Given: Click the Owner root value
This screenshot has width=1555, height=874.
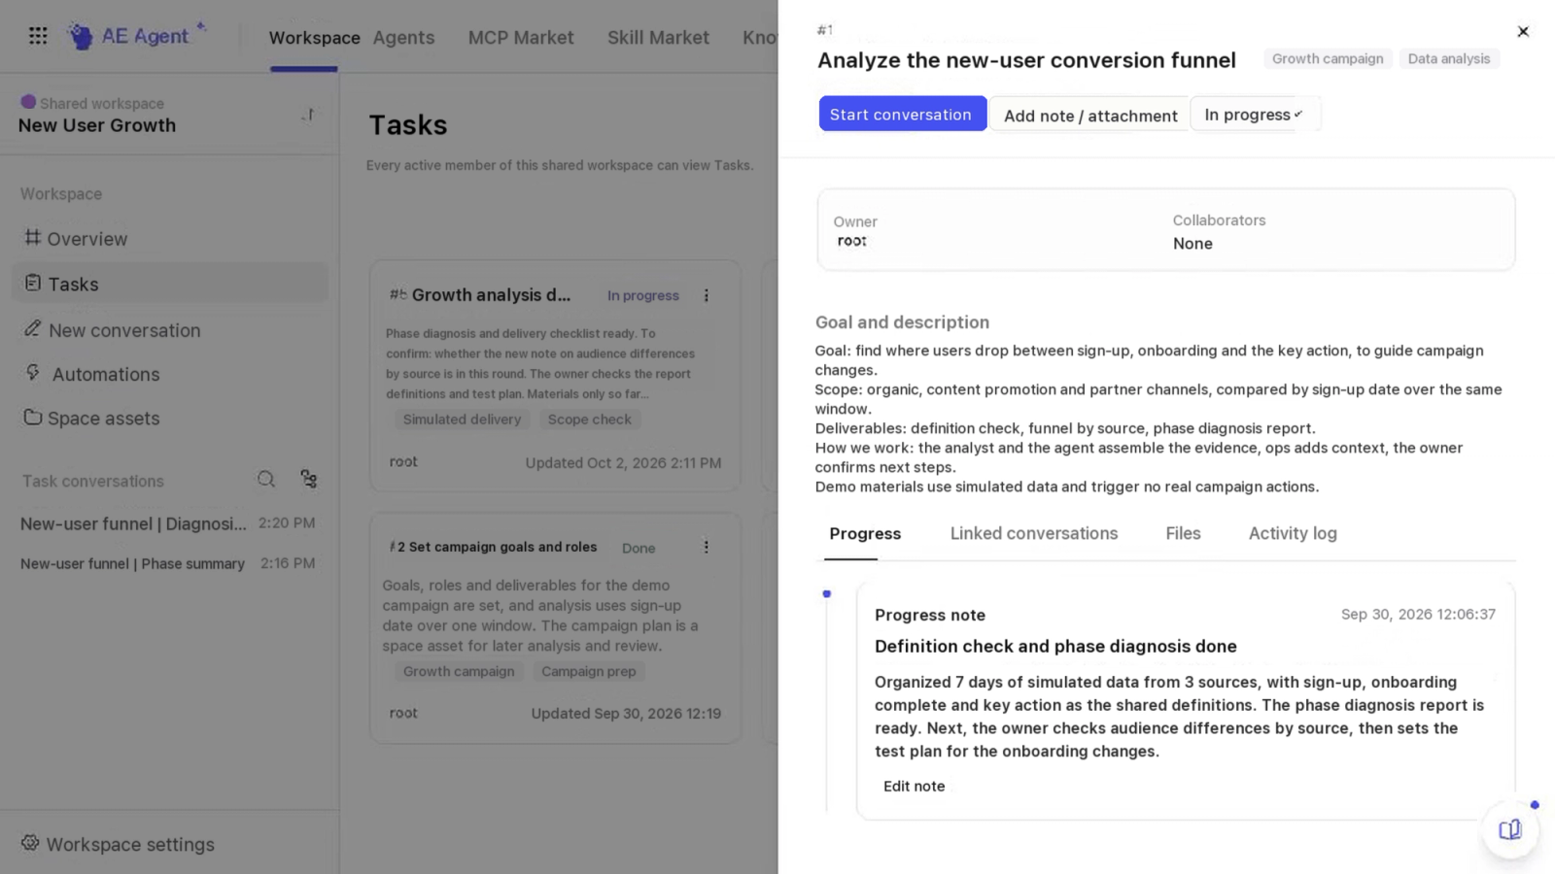Looking at the screenshot, I should click(x=851, y=241).
